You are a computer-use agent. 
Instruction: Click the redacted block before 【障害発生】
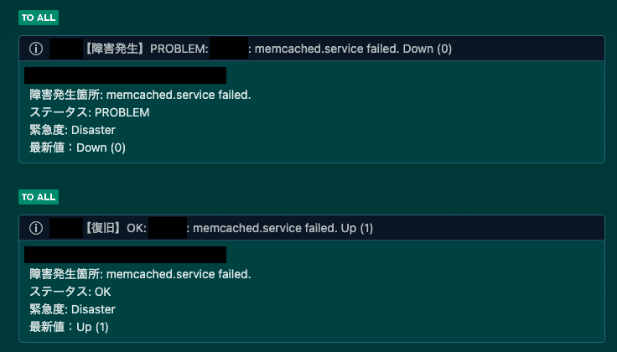tap(66, 49)
